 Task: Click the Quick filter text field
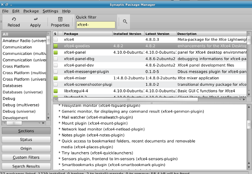pos(96,25)
